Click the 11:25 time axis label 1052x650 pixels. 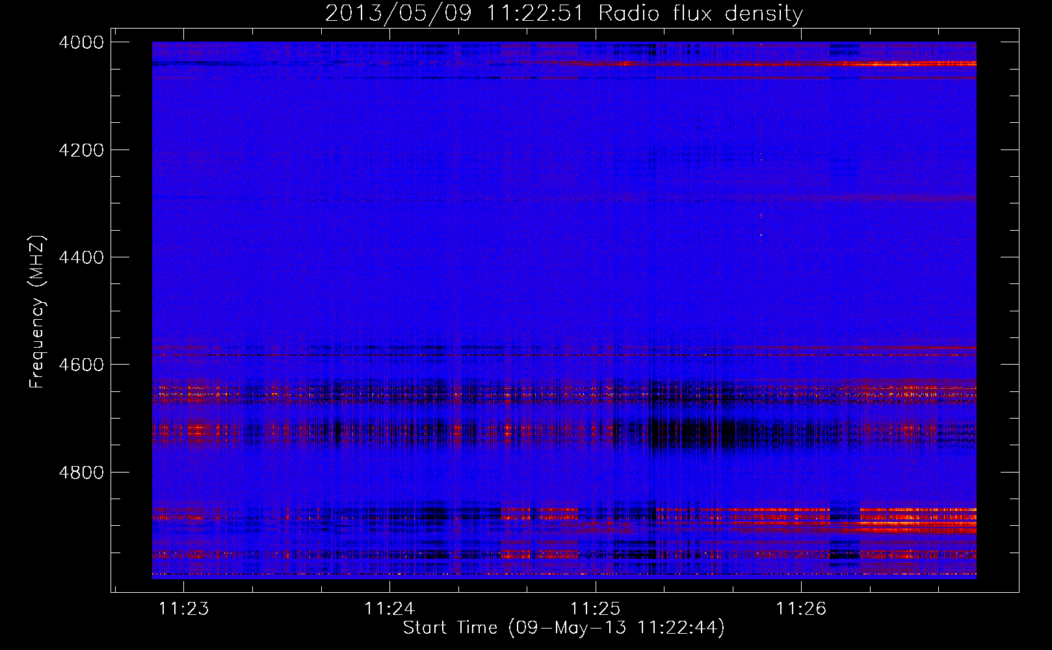(595, 608)
